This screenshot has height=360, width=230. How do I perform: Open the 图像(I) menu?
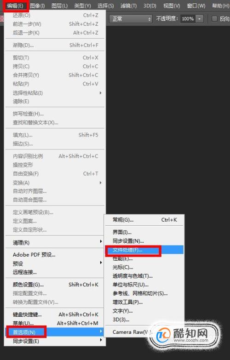pos(37,6)
